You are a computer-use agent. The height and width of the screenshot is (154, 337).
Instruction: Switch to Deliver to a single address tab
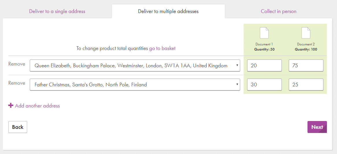[57, 12]
